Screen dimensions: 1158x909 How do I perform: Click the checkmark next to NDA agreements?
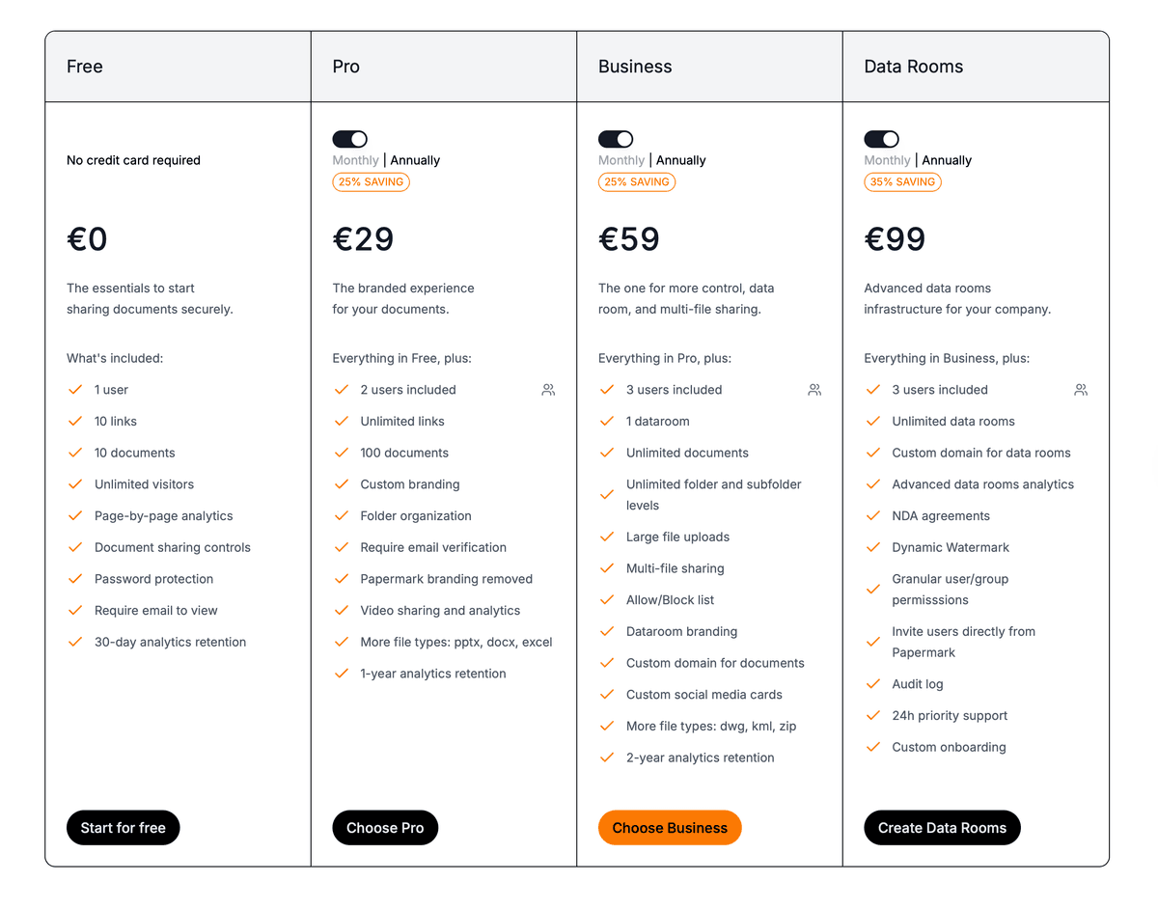pos(873,515)
